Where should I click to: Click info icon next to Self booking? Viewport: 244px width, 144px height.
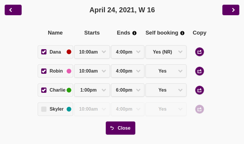click(x=182, y=33)
